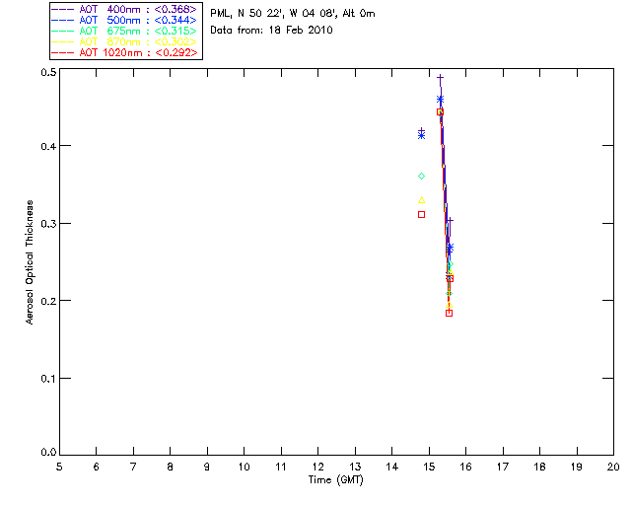Click the 18 x-axis tick label

(539, 467)
